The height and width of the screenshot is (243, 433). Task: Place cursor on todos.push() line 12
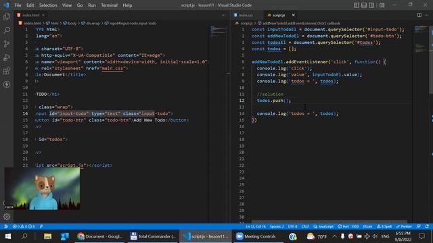click(x=273, y=101)
